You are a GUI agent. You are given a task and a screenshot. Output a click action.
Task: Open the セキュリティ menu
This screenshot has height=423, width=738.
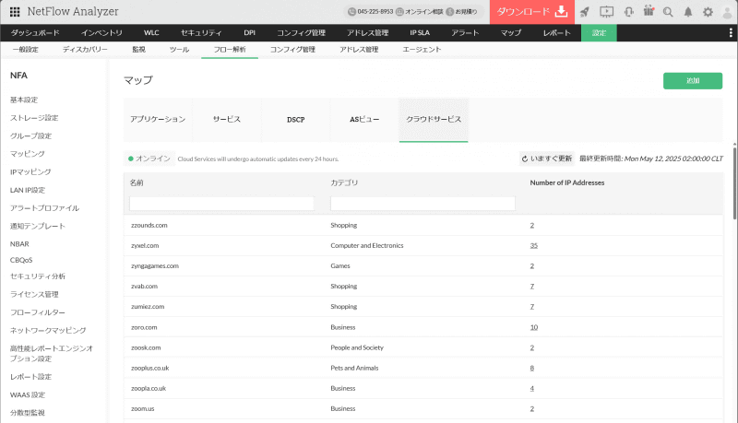(201, 33)
